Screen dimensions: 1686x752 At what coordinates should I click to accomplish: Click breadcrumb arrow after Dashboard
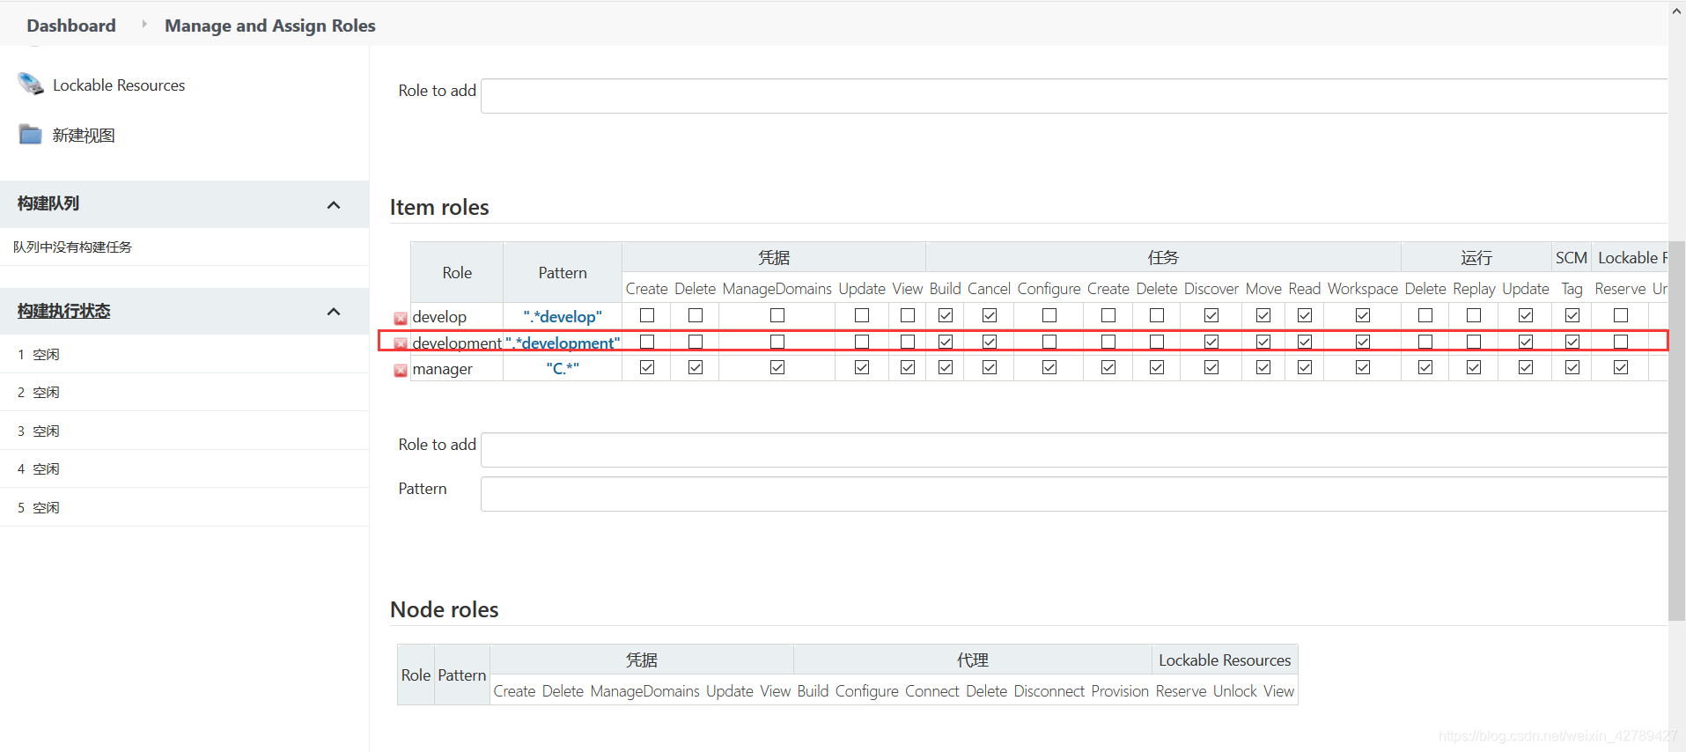pyautogui.click(x=144, y=25)
